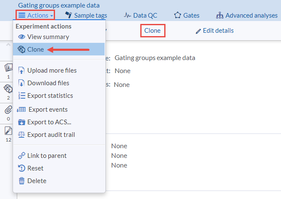Click the Delete trash icon
Viewport: 281px width, 199px height.
pyautogui.click(x=22, y=181)
